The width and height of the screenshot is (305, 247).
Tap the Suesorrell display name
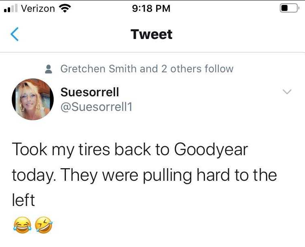click(x=89, y=92)
